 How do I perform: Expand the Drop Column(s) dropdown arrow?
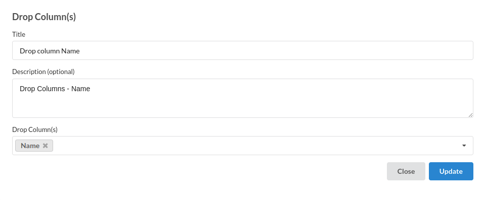pos(464,146)
